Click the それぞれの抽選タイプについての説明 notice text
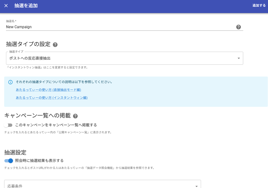The height and width of the screenshot is (188, 268). tap(64, 82)
